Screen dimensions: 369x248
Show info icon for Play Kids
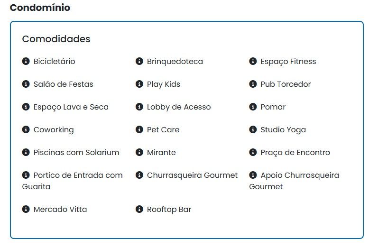coord(139,84)
